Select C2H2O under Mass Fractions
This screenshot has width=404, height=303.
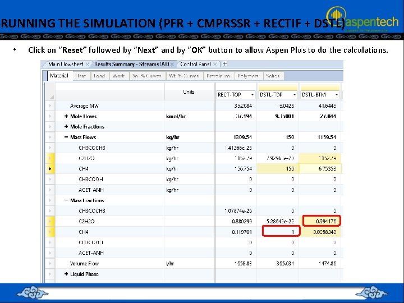[86, 221]
